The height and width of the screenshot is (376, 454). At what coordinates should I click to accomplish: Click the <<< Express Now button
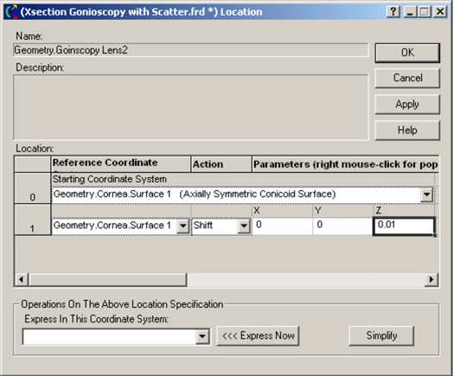pos(258,335)
